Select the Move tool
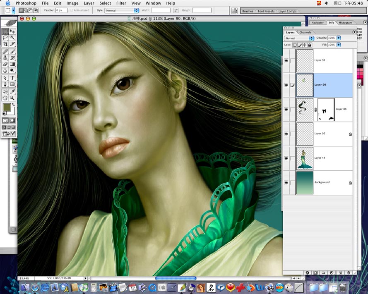This screenshot has width=368, height=294. point(12,31)
